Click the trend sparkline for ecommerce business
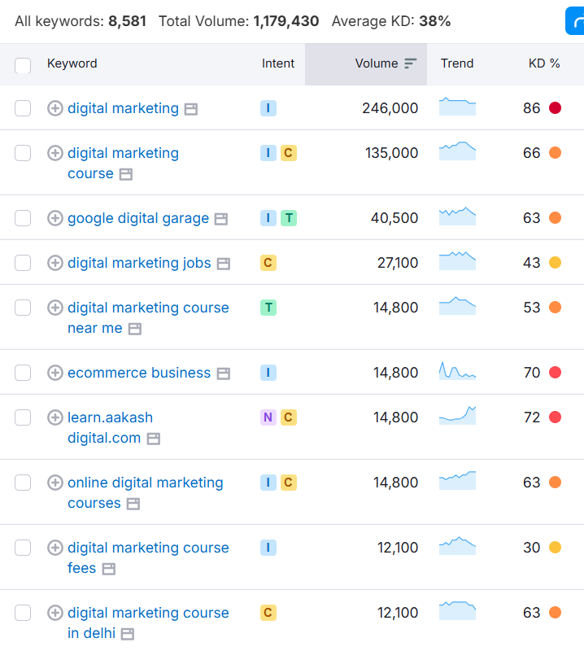 click(457, 372)
